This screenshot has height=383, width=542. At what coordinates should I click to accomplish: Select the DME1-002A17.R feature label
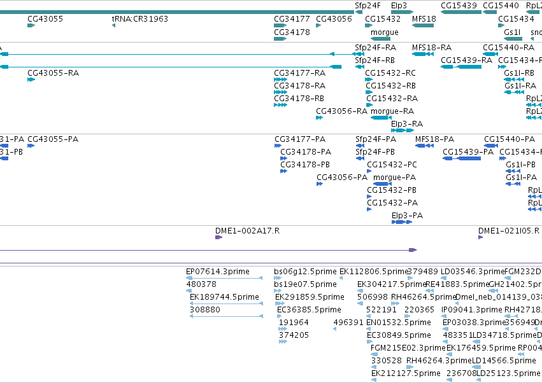point(247,231)
